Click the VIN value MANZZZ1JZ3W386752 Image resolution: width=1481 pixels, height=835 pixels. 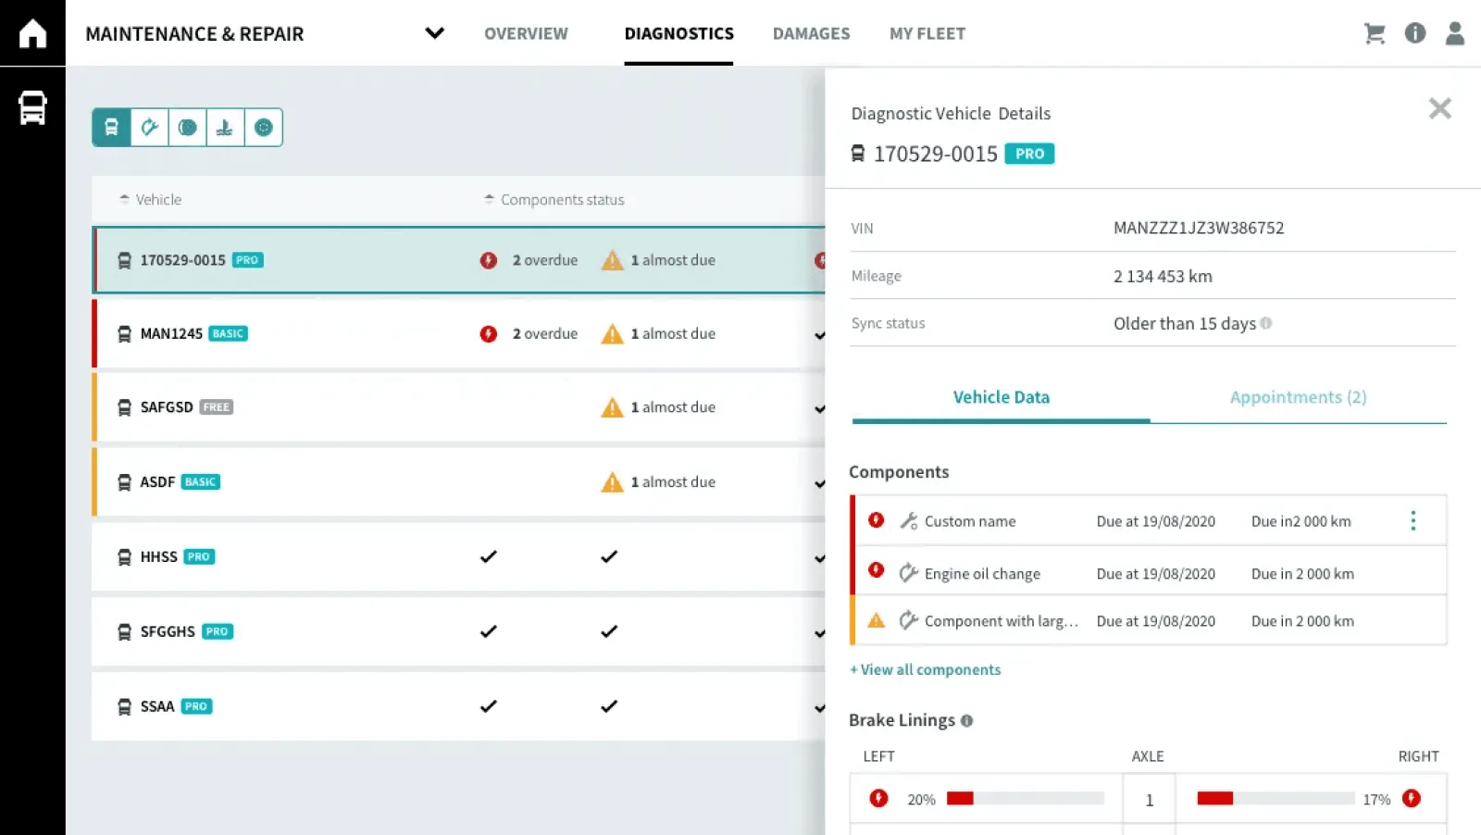click(1199, 228)
